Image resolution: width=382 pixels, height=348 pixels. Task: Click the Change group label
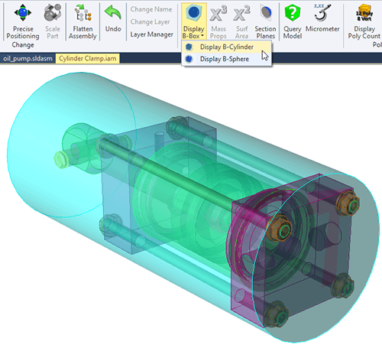tap(23, 45)
